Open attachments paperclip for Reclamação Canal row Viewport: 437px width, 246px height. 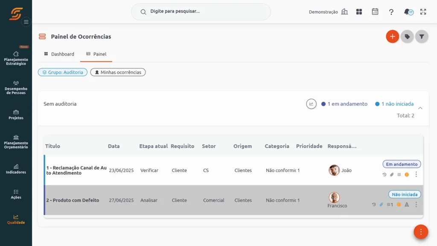click(x=392, y=175)
